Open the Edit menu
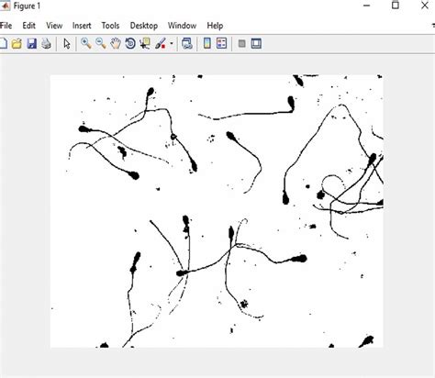The image size is (435, 378). tap(28, 26)
